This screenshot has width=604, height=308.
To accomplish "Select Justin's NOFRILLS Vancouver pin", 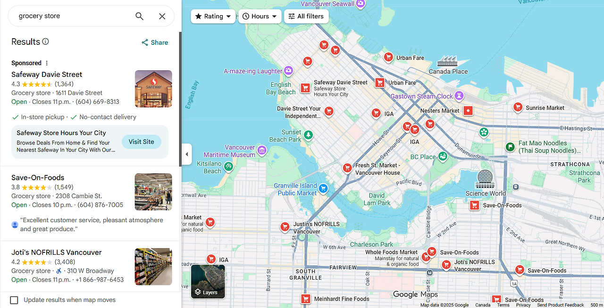I will pyautogui.click(x=285, y=227).
